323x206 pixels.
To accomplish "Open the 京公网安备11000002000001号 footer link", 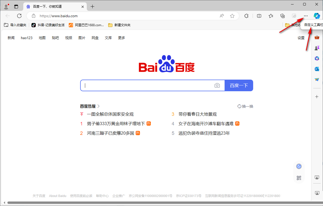I will (x=151, y=196).
